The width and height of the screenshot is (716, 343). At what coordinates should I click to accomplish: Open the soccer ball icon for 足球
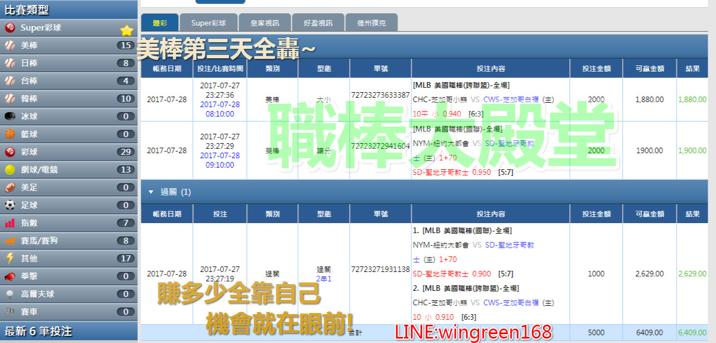coord(10,205)
